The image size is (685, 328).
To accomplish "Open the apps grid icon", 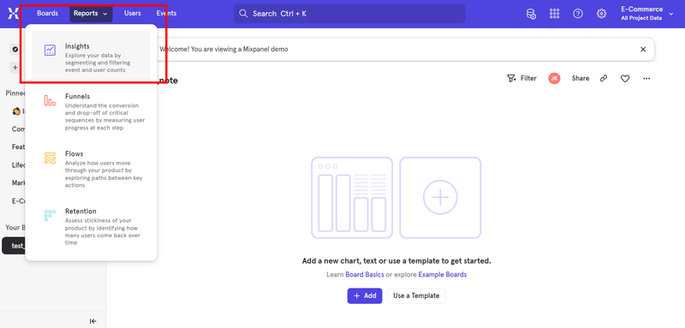I will point(554,14).
